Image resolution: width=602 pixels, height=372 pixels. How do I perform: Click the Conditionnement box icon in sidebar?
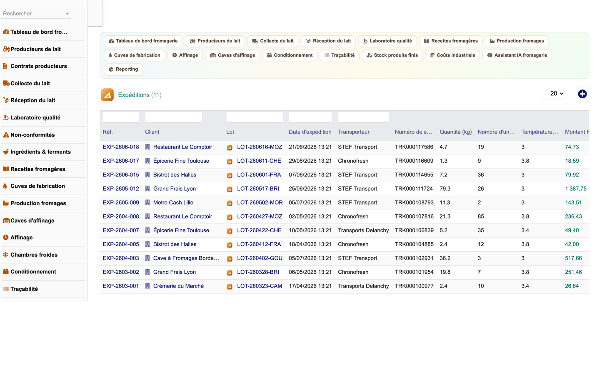pos(6,272)
